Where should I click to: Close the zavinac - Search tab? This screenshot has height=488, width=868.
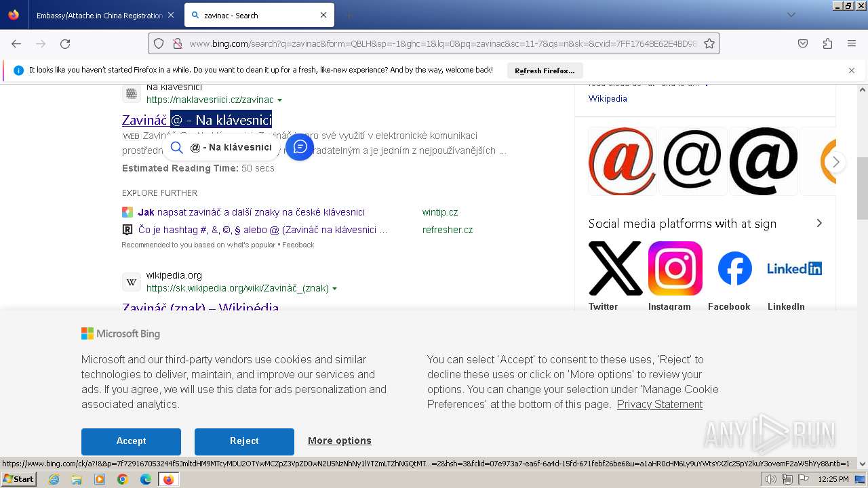tap(323, 15)
